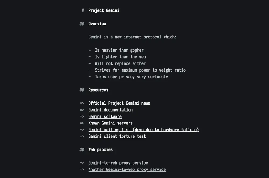Image resolution: width=269 pixels, height=178 pixels.
Task: Select the "Is lighter than the web" bullet
Action: pyautogui.click(x=120, y=57)
